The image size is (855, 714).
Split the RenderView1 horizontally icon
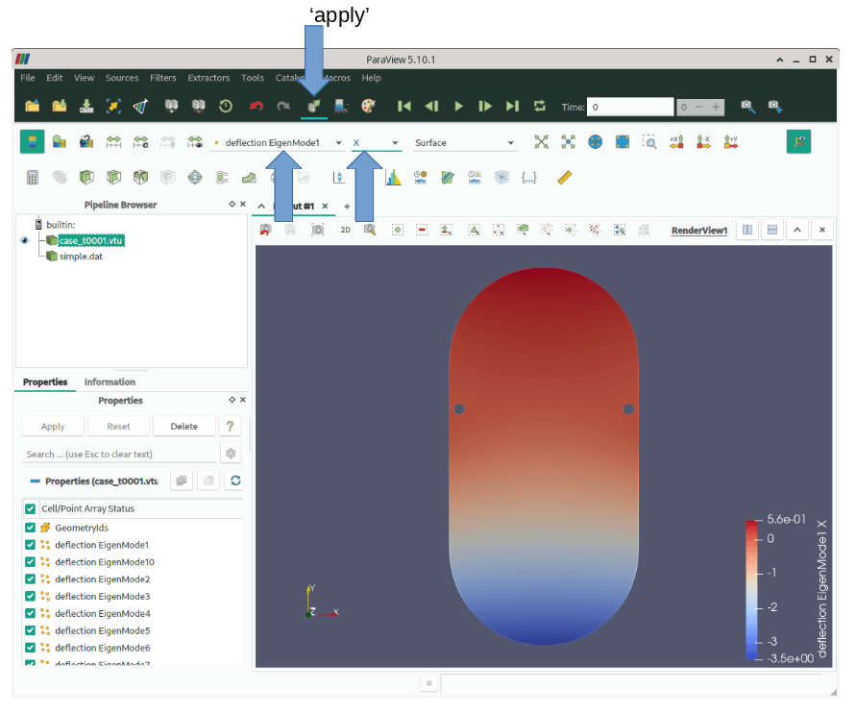coord(747,230)
